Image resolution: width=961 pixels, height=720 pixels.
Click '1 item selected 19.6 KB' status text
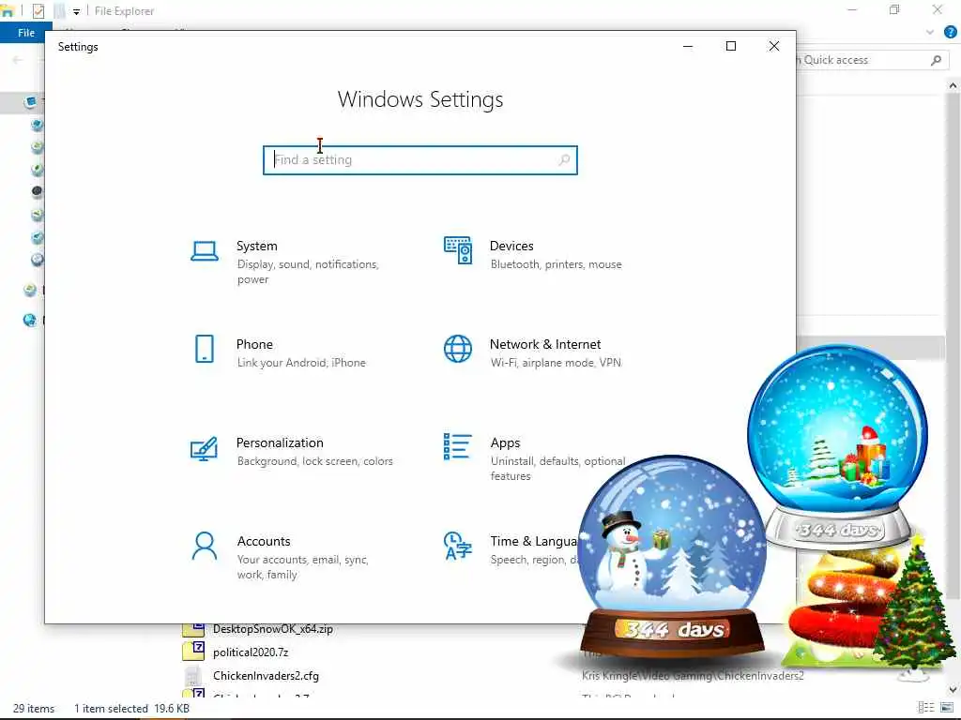[x=131, y=709]
